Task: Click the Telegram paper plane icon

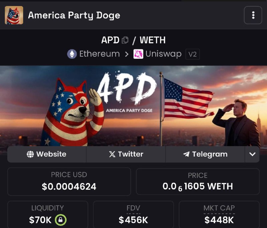Action: click(186, 154)
